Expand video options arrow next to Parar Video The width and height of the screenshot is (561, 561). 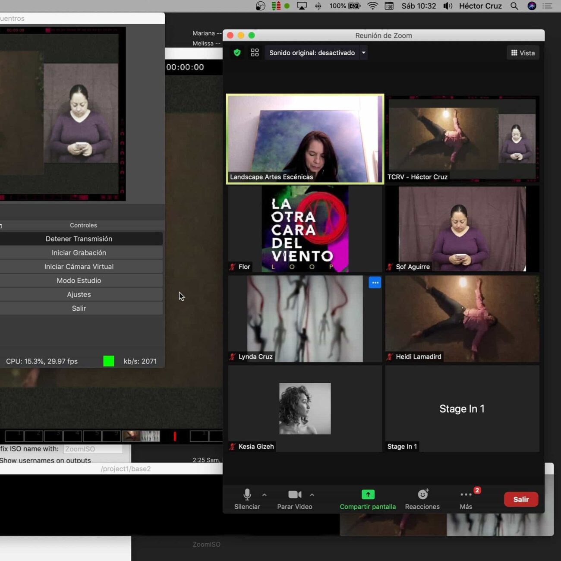tap(312, 495)
